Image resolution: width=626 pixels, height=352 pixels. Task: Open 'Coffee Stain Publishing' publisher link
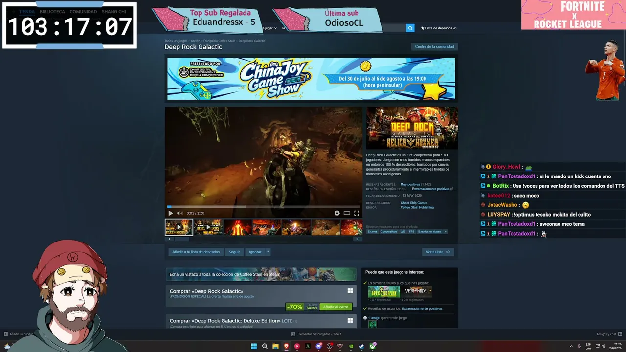[x=417, y=207]
